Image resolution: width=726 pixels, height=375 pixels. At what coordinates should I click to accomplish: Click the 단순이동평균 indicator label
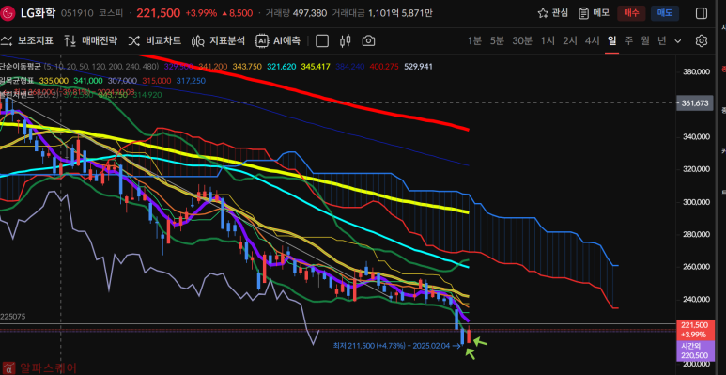21,67
